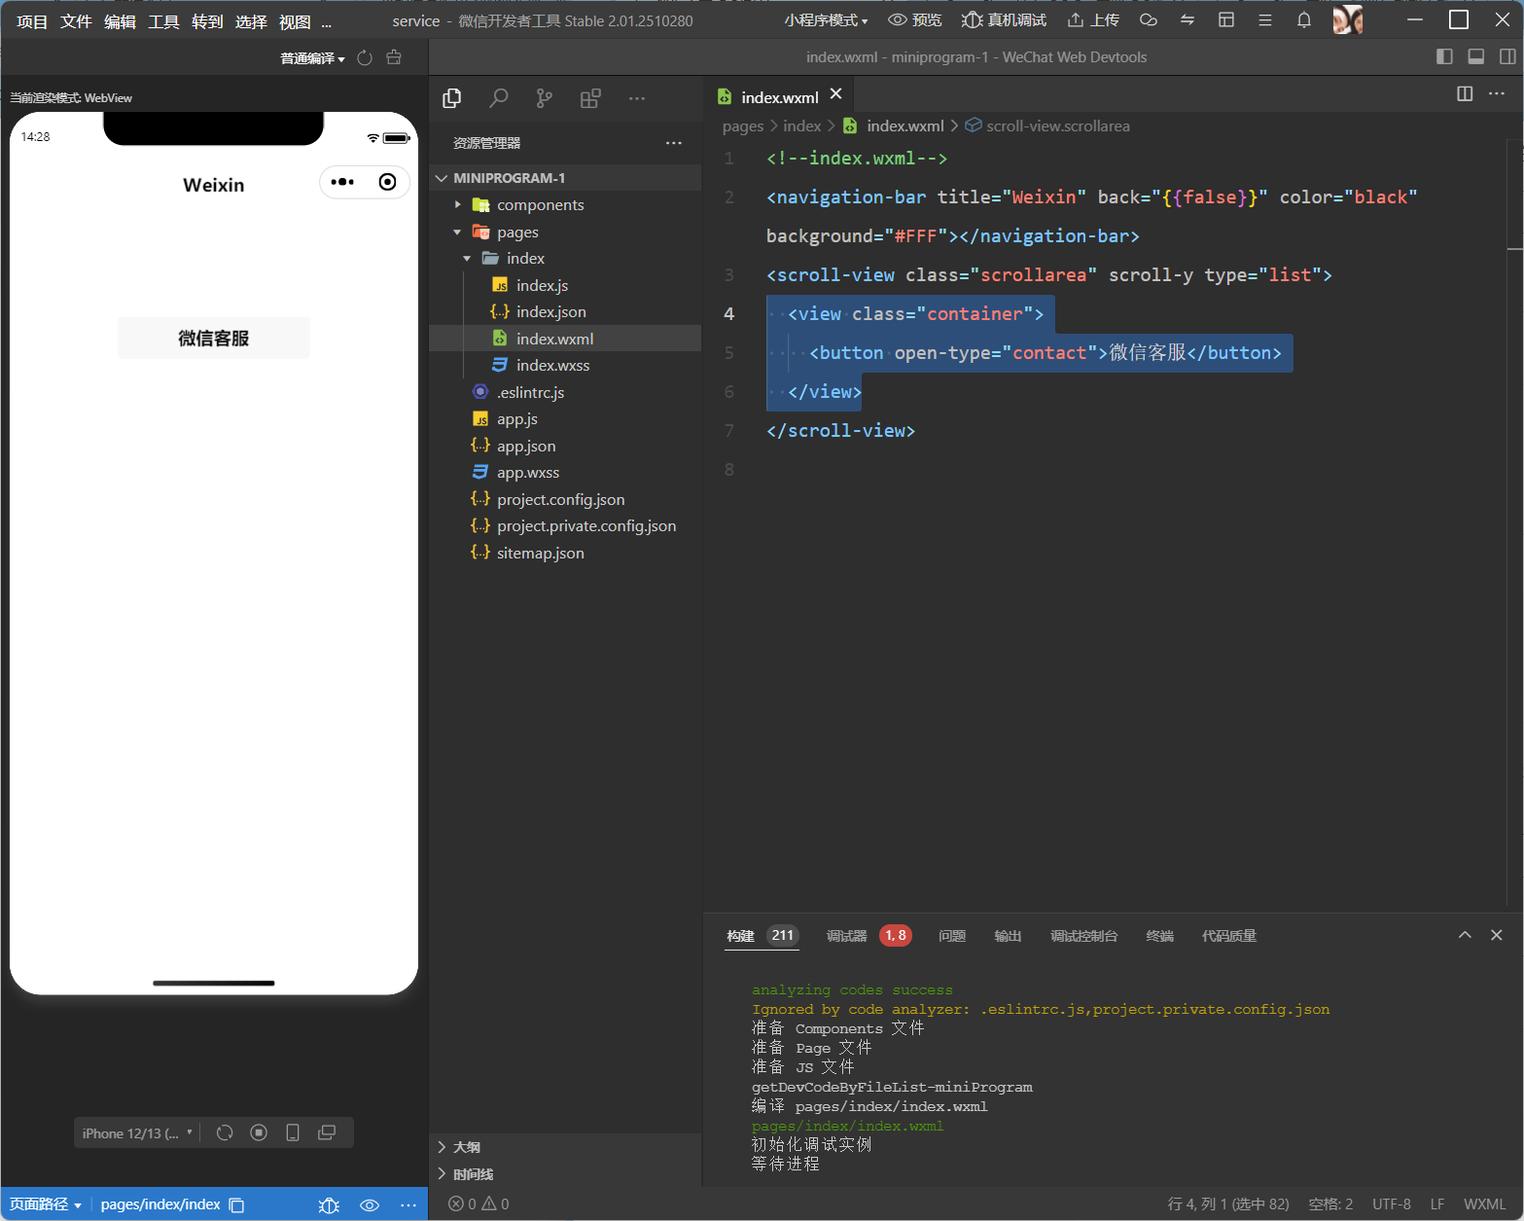This screenshot has width=1524, height=1221.
Task: Open the extensions icon in sidebar
Action: [590, 98]
